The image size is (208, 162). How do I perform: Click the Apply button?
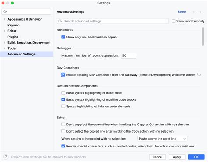click(177, 157)
